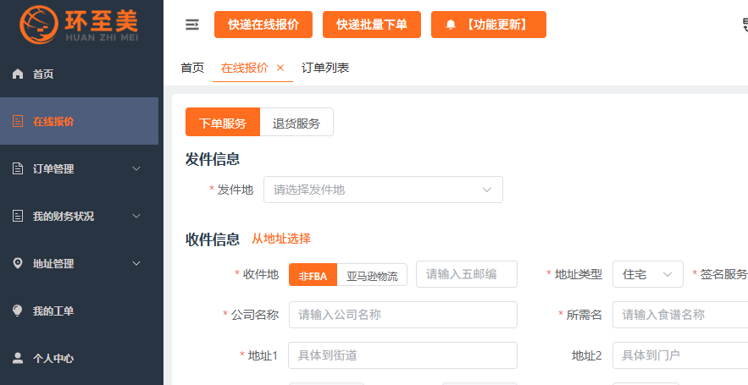
Task: Collapse the sidebar with the hamburger icon
Action: tap(192, 25)
